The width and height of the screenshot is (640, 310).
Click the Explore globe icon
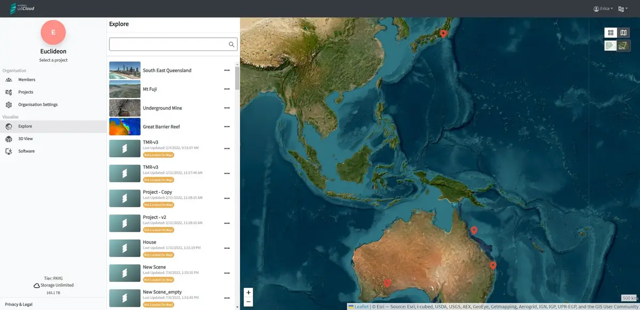click(x=9, y=127)
